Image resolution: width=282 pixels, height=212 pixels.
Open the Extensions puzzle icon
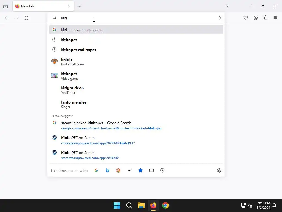[x=266, y=18]
